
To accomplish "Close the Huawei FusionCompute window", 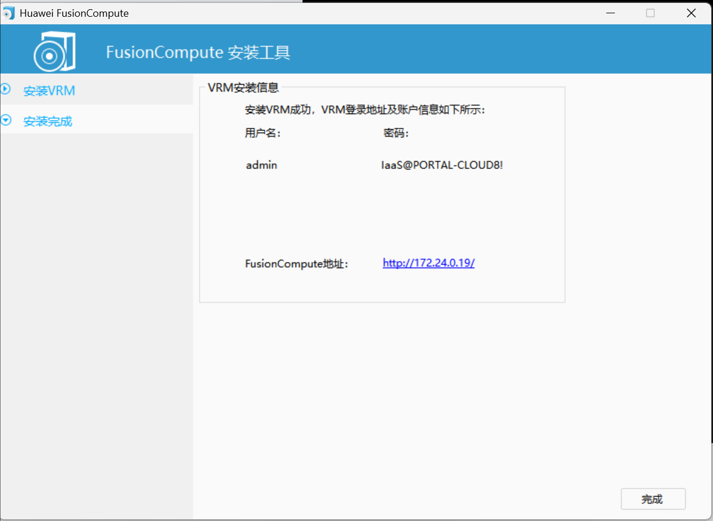I will [x=691, y=13].
